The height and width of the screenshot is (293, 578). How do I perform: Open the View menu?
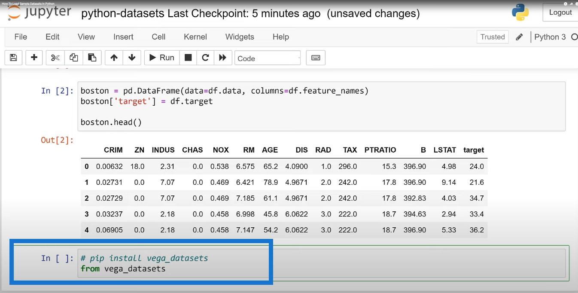(x=86, y=37)
